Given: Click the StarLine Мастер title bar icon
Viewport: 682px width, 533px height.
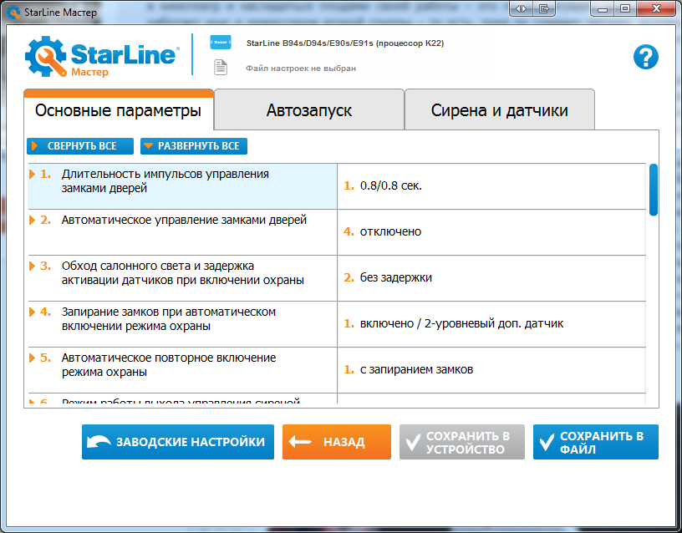Looking at the screenshot, I should click(x=13, y=13).
